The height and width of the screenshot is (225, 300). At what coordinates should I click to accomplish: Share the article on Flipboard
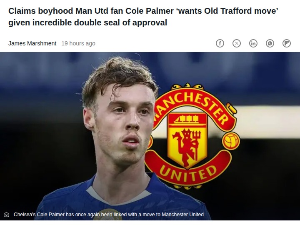point(286,43)
